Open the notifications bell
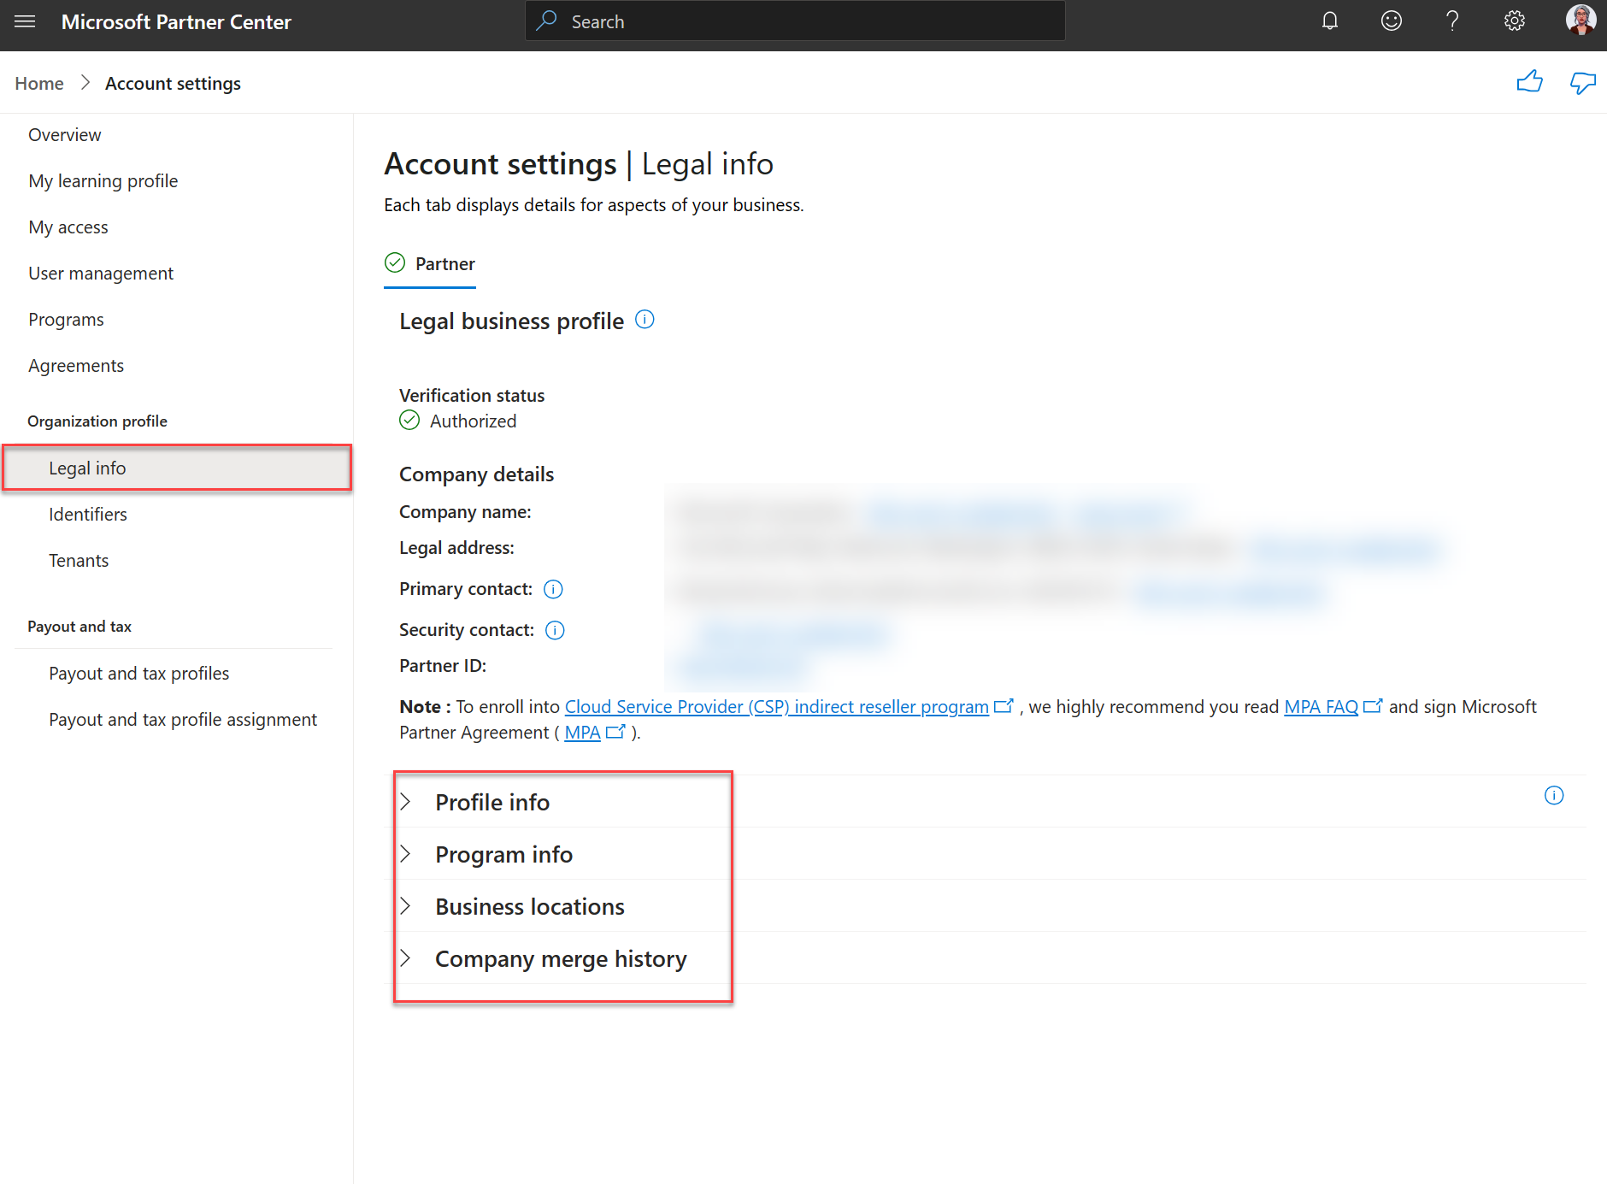The image size is (1607, 1184). click(1330, 21)
